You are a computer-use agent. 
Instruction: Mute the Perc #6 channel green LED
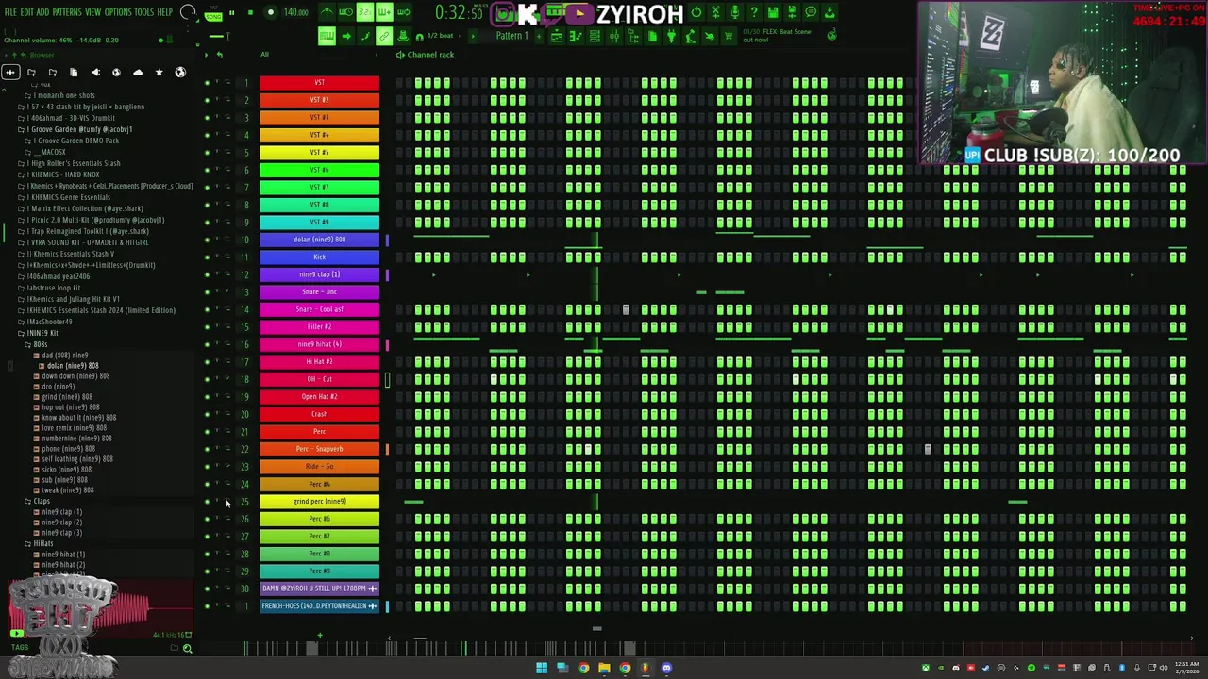(x=207, y=519)
